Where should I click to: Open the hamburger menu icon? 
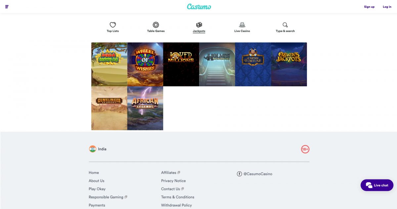click(7, 7)
